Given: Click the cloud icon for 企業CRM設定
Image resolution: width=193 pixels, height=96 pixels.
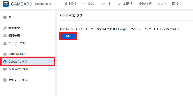Looking at the screenshot, I should 5,54.
